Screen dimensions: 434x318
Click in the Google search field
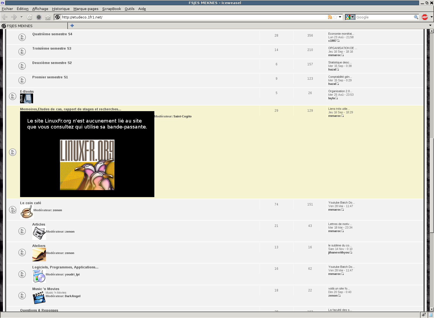(x=384, y=17)
